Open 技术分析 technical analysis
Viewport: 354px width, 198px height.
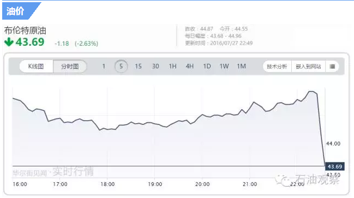pos(277,67)
